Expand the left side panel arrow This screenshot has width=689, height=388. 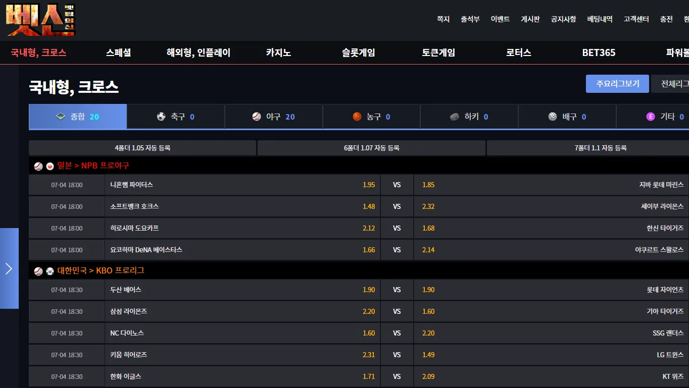[x=9, y=268]
